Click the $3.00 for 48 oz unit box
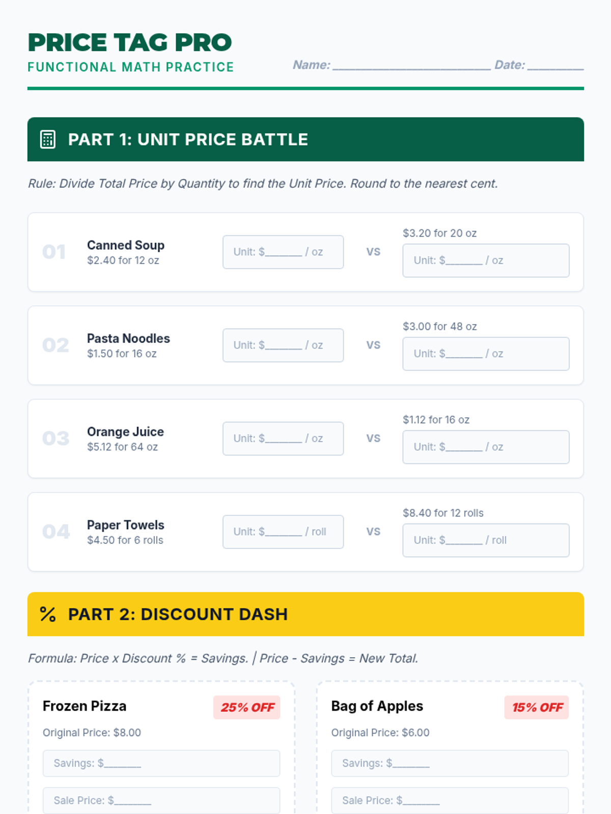Screen dimensions: 611x814 click(x=485, y=354)
